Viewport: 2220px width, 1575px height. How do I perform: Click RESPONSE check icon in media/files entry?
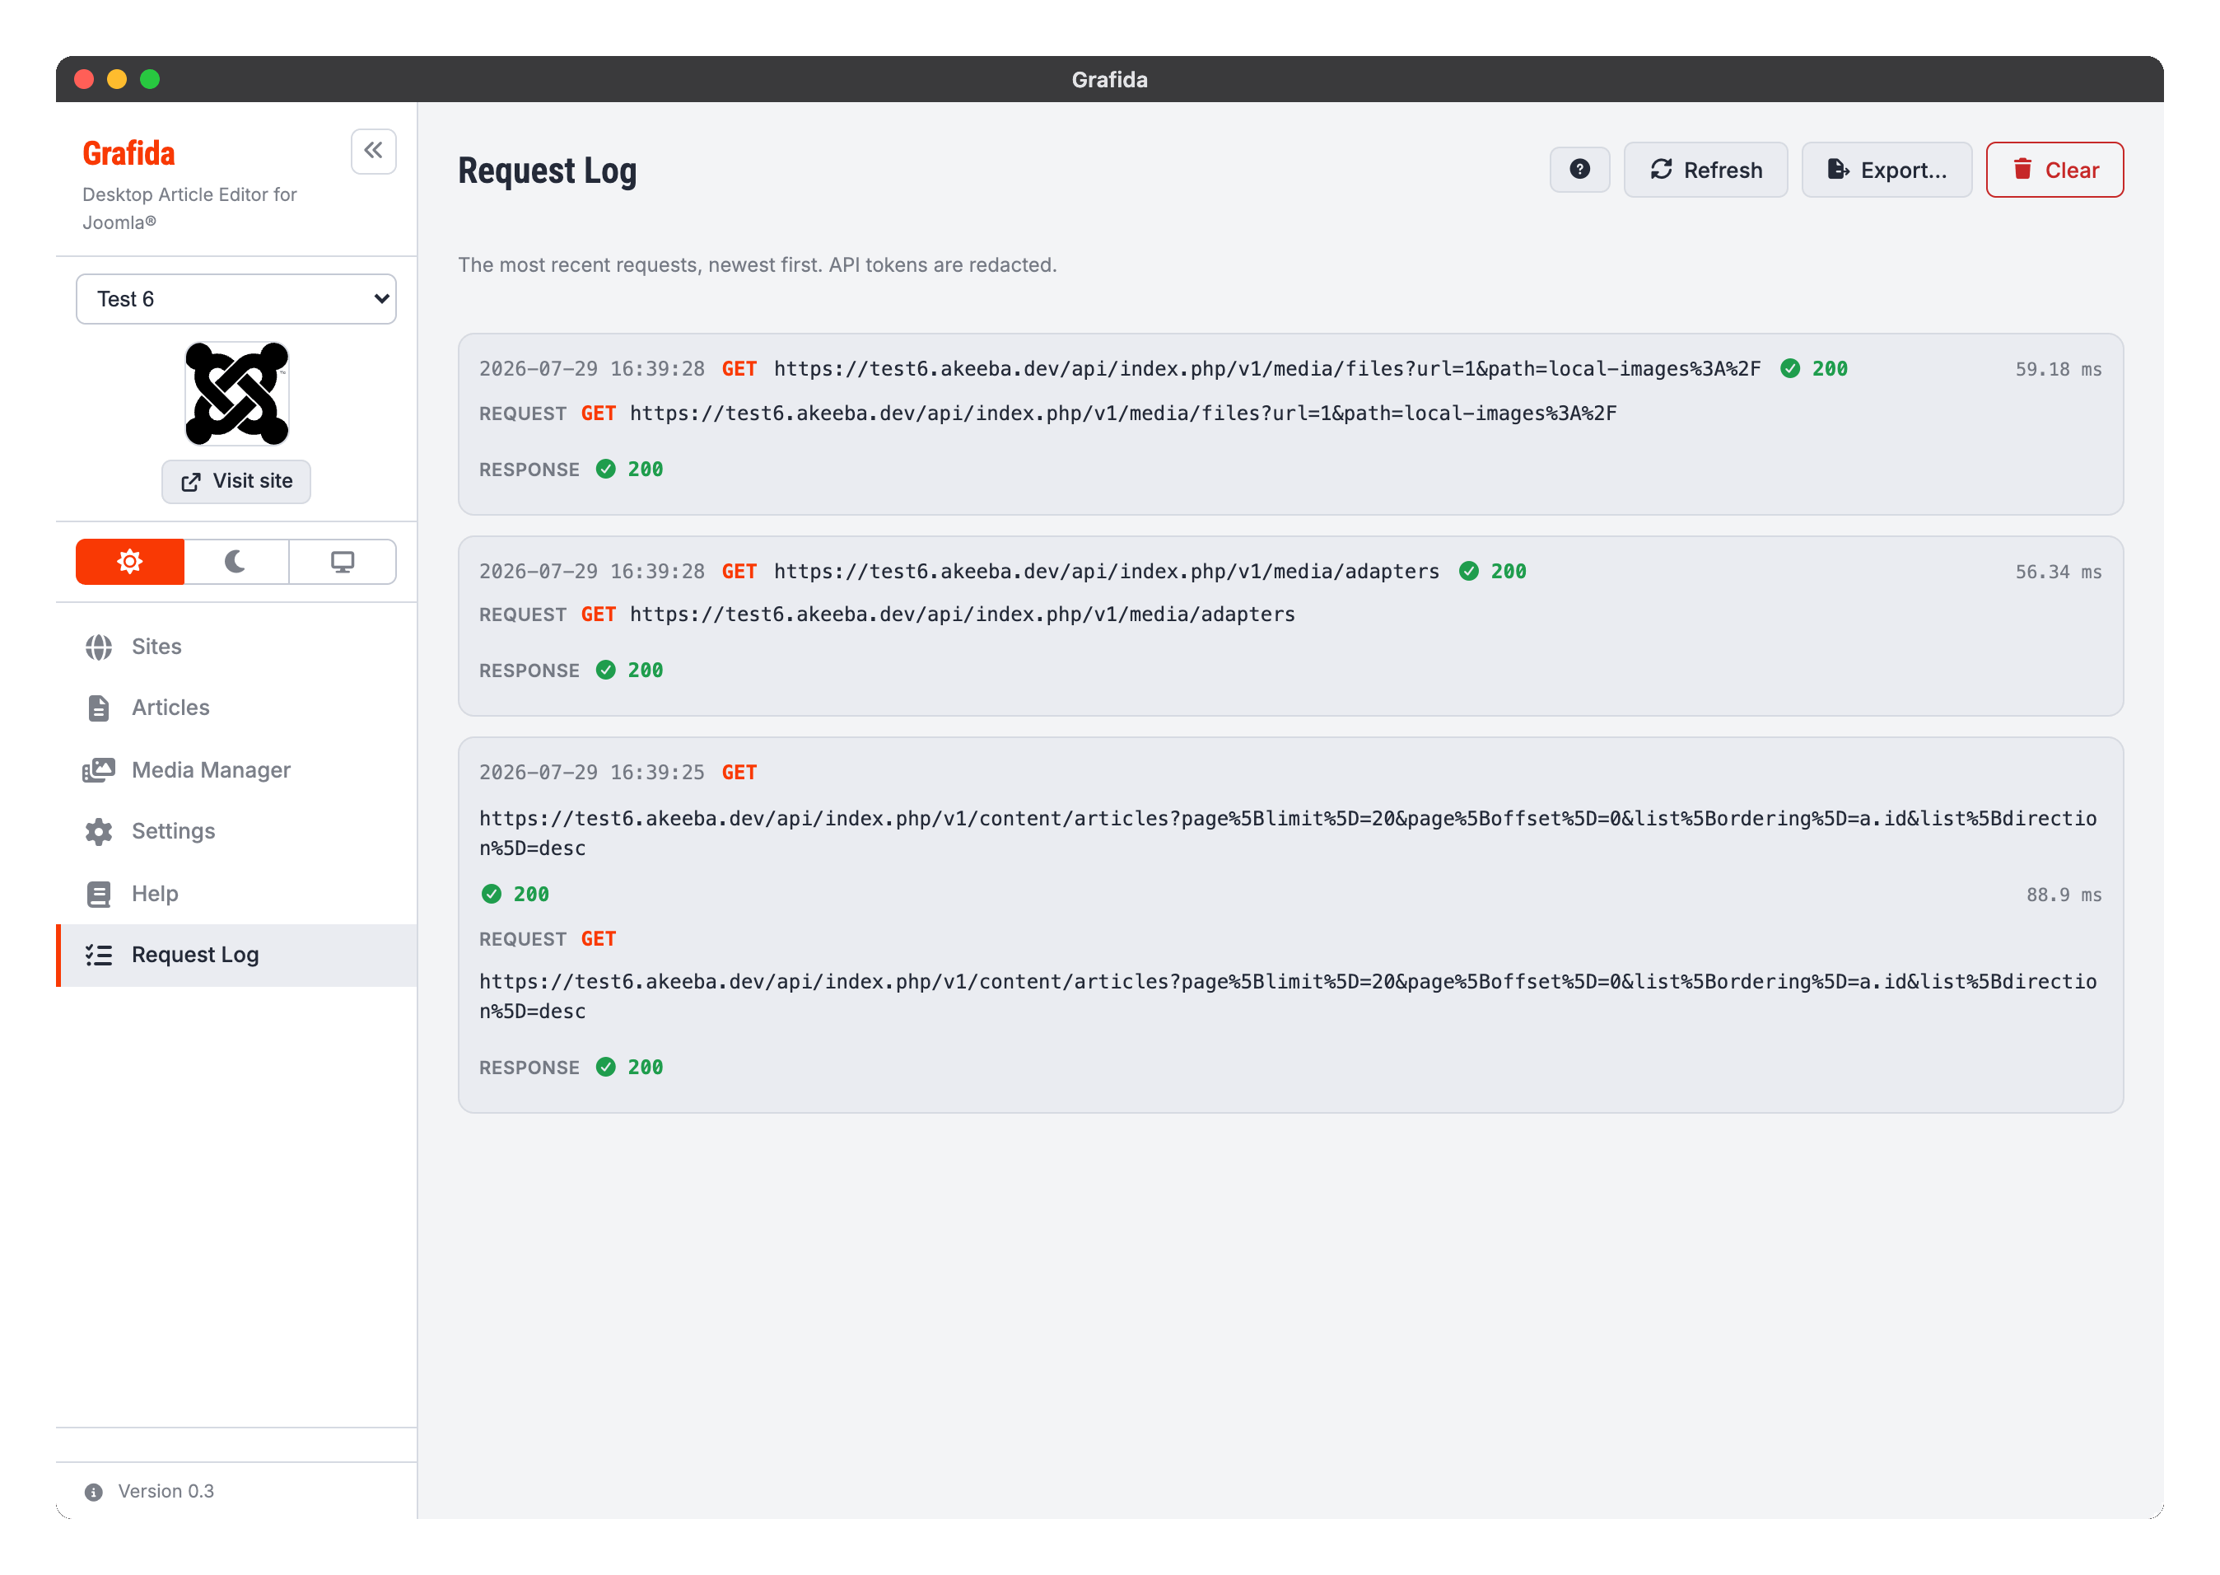pyautogui.click(x=606, y=470)
